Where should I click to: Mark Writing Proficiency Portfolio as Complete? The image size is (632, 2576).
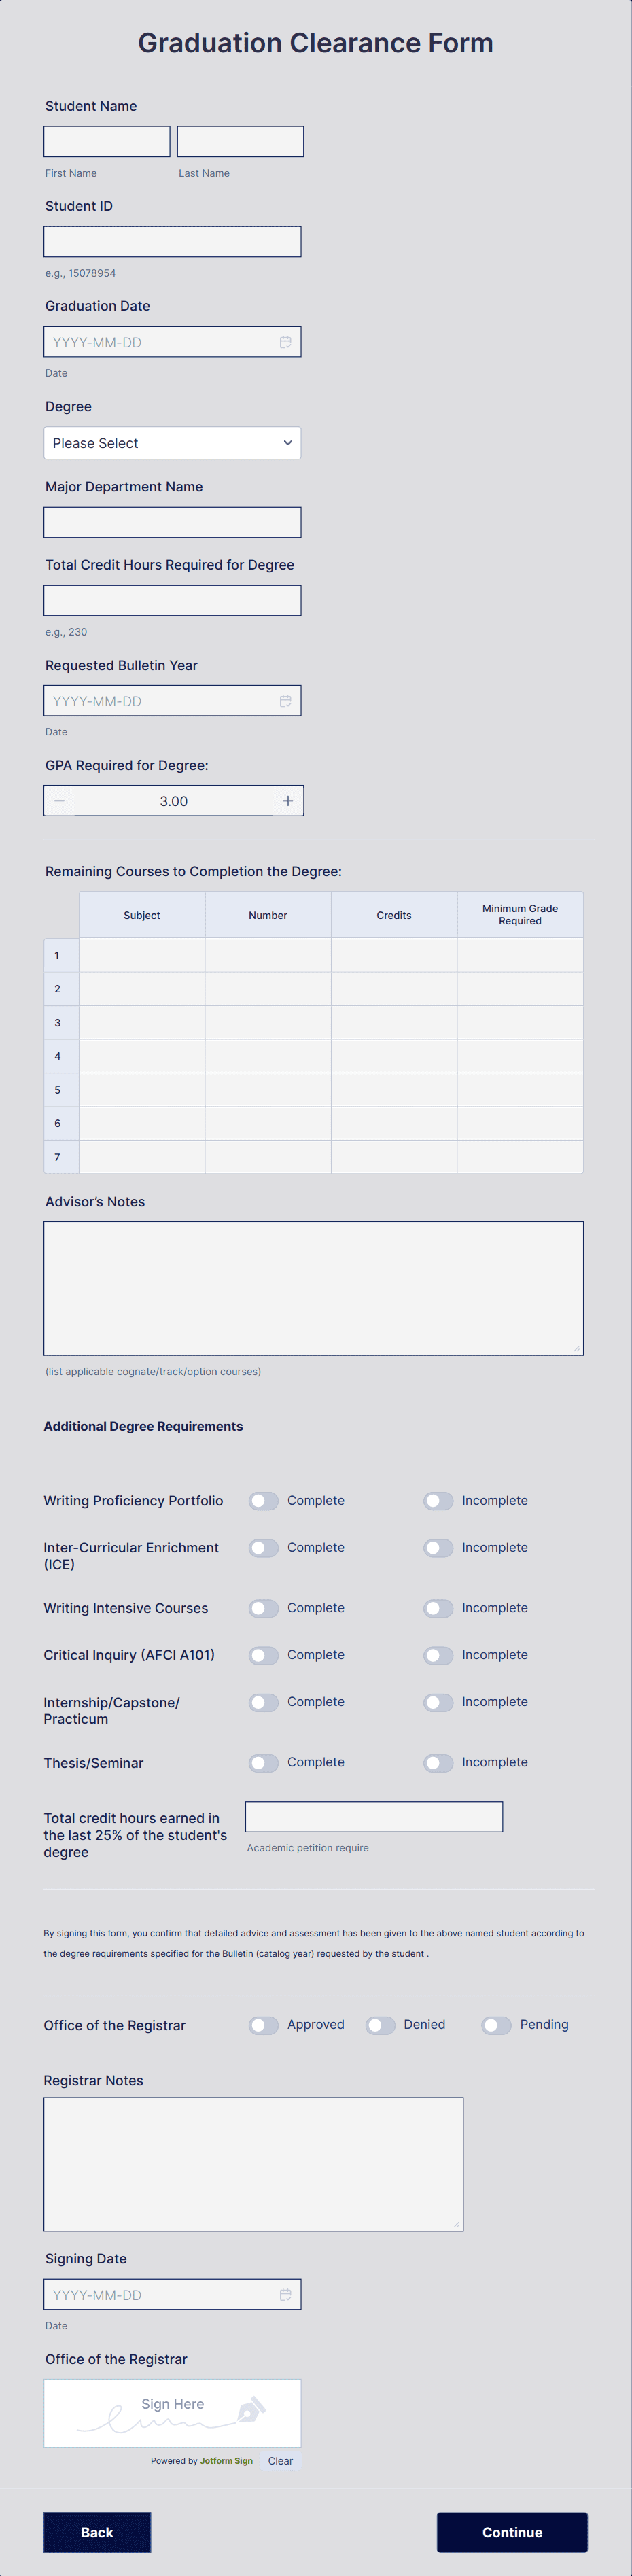263,1500
